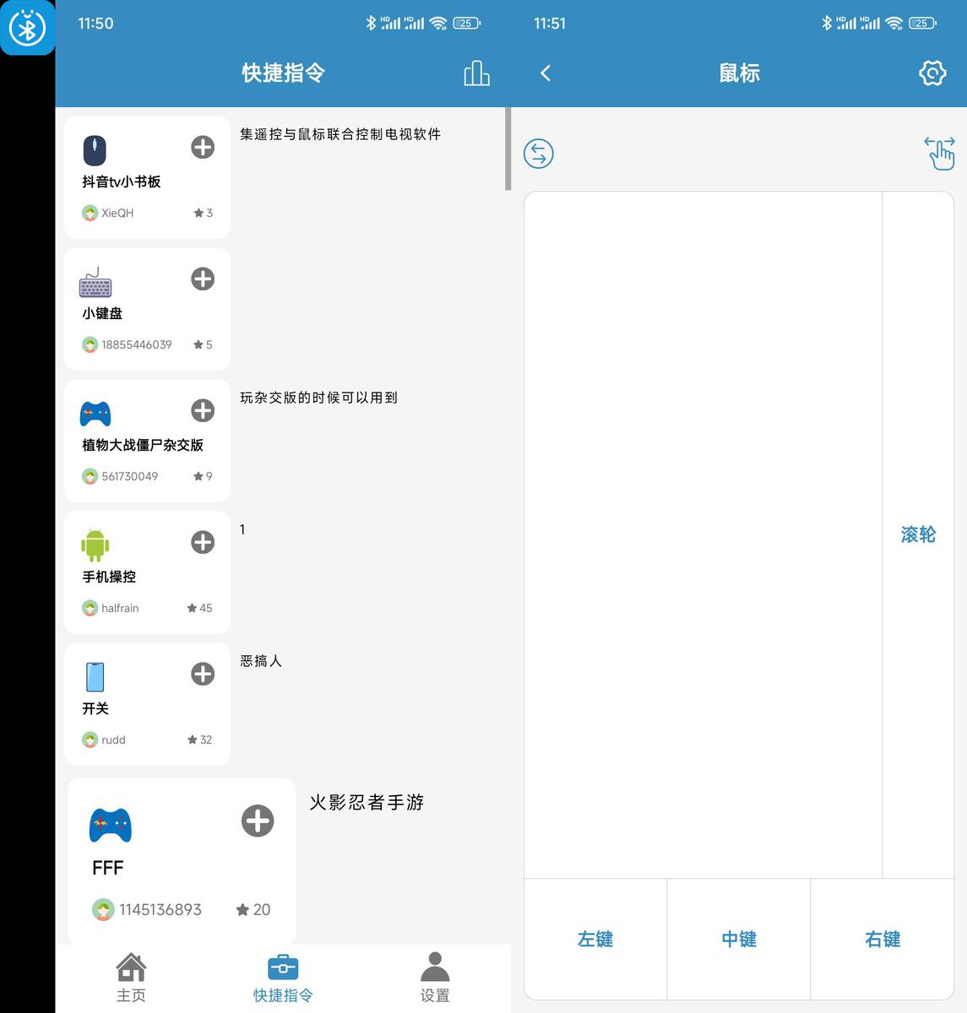This screenshot has width=967, height=1013.
Task: Open the 设置 tab
Action: coord(435,978)
